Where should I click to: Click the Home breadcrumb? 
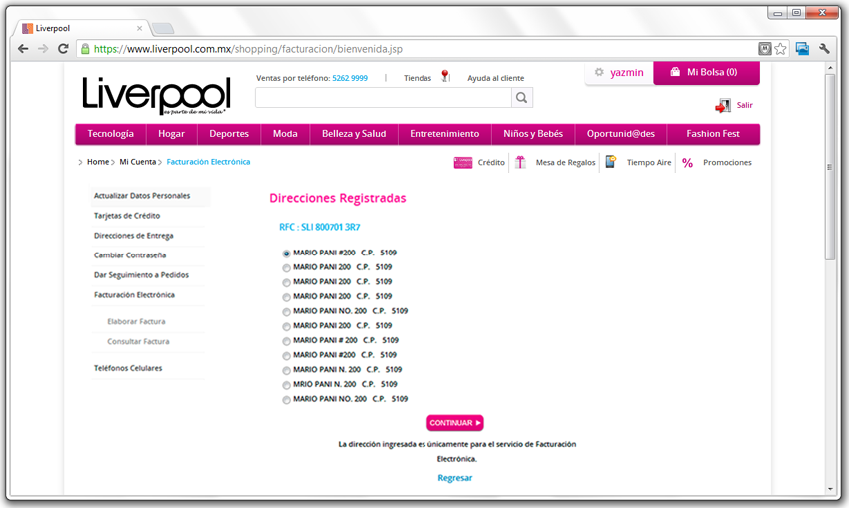pos(98,162)
